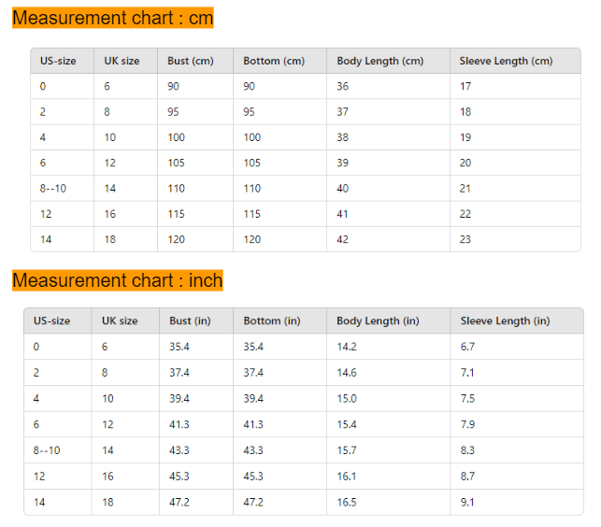Viewport: 601px width, 527px height.
Task: Select the 8--10 US-size cell in cm chart
Action: pos(53,188)
